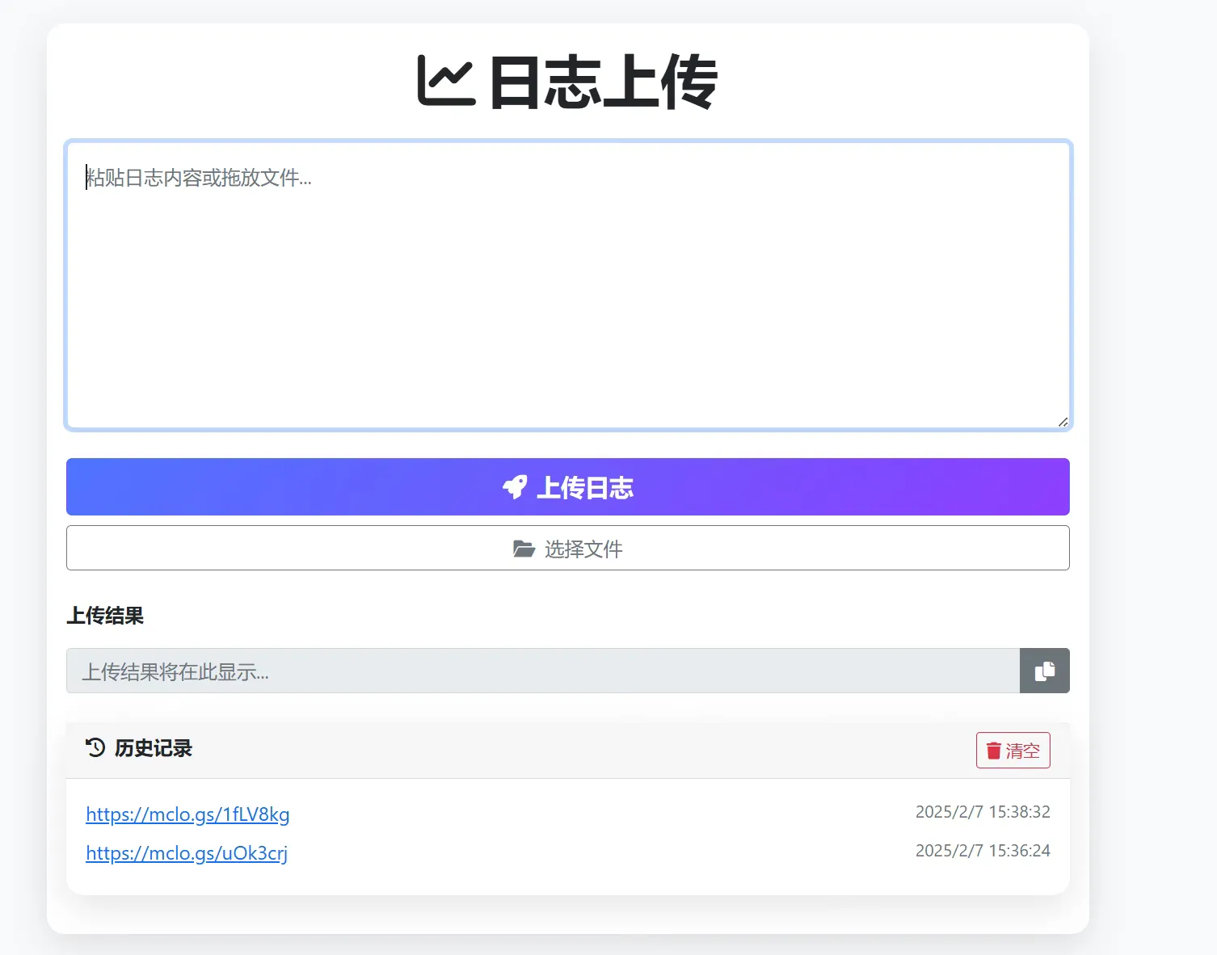Click the history clock icon

pyautogui.click(x=95, y=748)
